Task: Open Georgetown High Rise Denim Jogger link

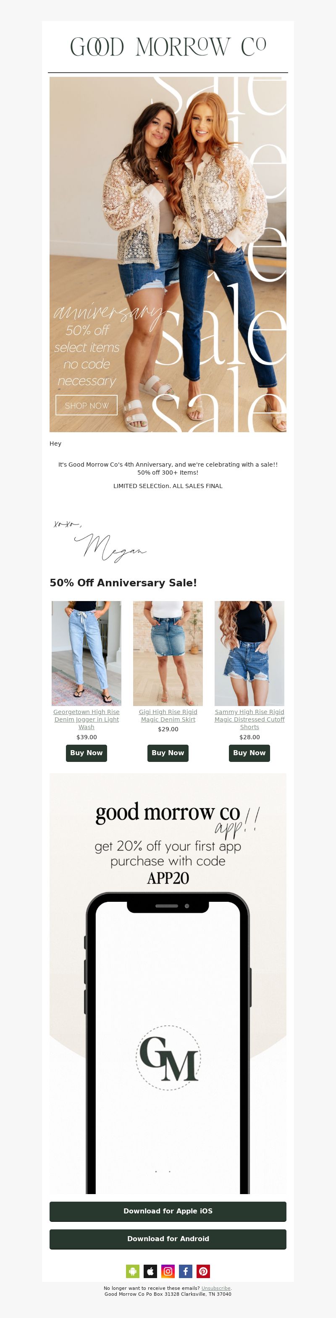Action: point(87,719)
